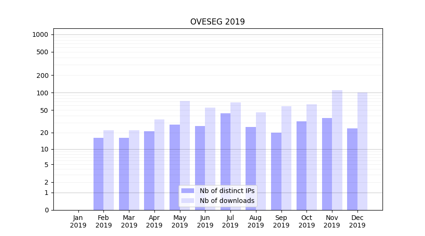The width and height of the screenshot is (425, 236).
Task: Click the 100 y-axis tick label
Action: [42, 93]
